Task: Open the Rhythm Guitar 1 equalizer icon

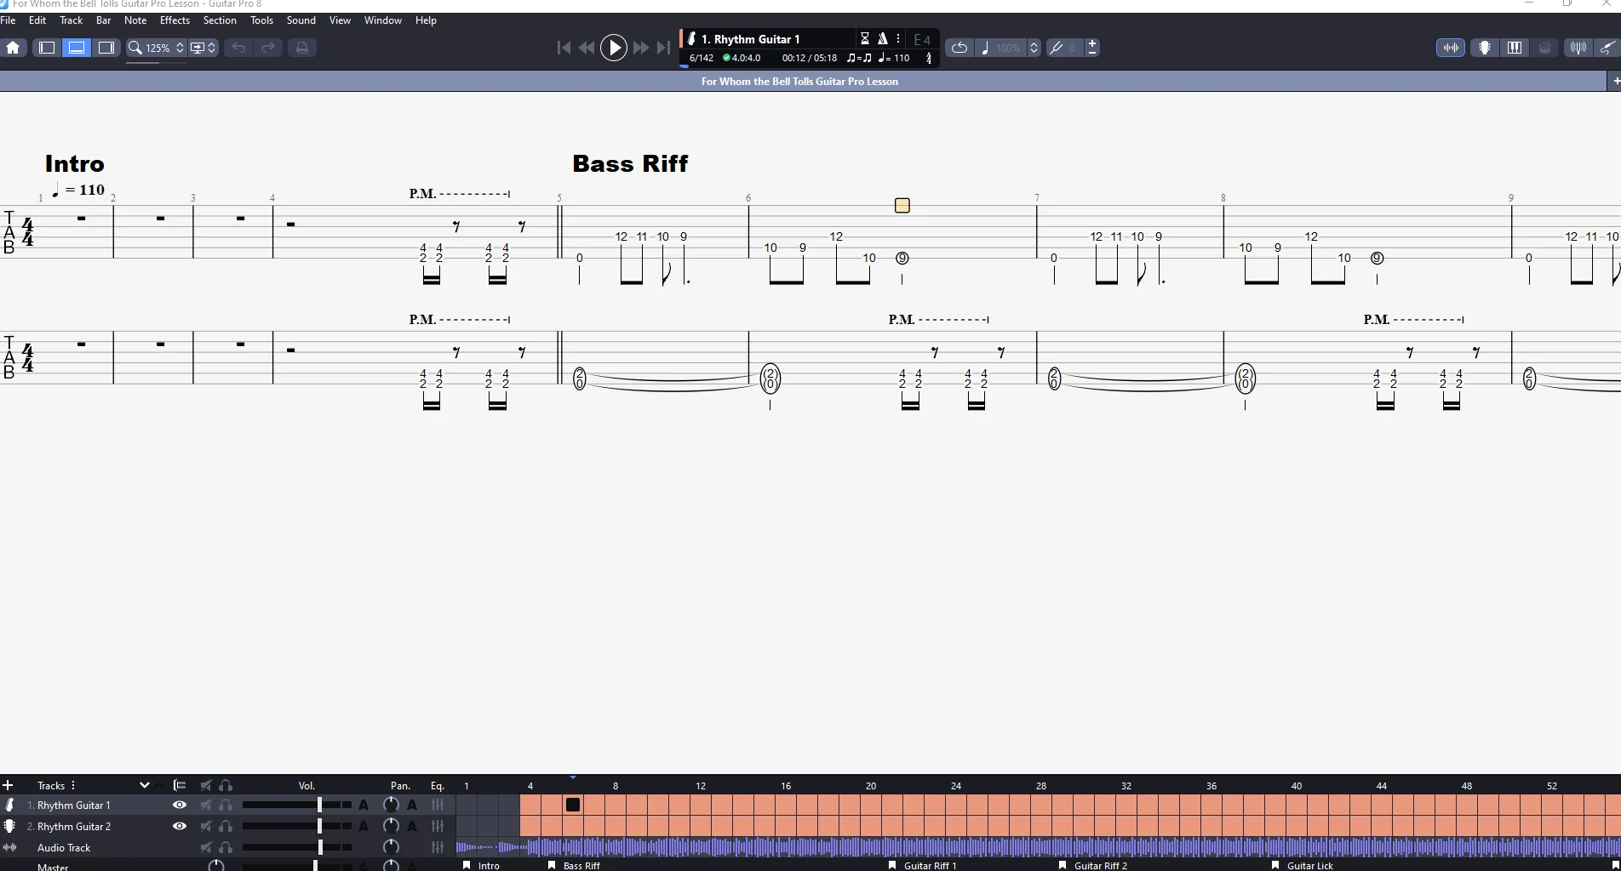Action: pos(438,805)
